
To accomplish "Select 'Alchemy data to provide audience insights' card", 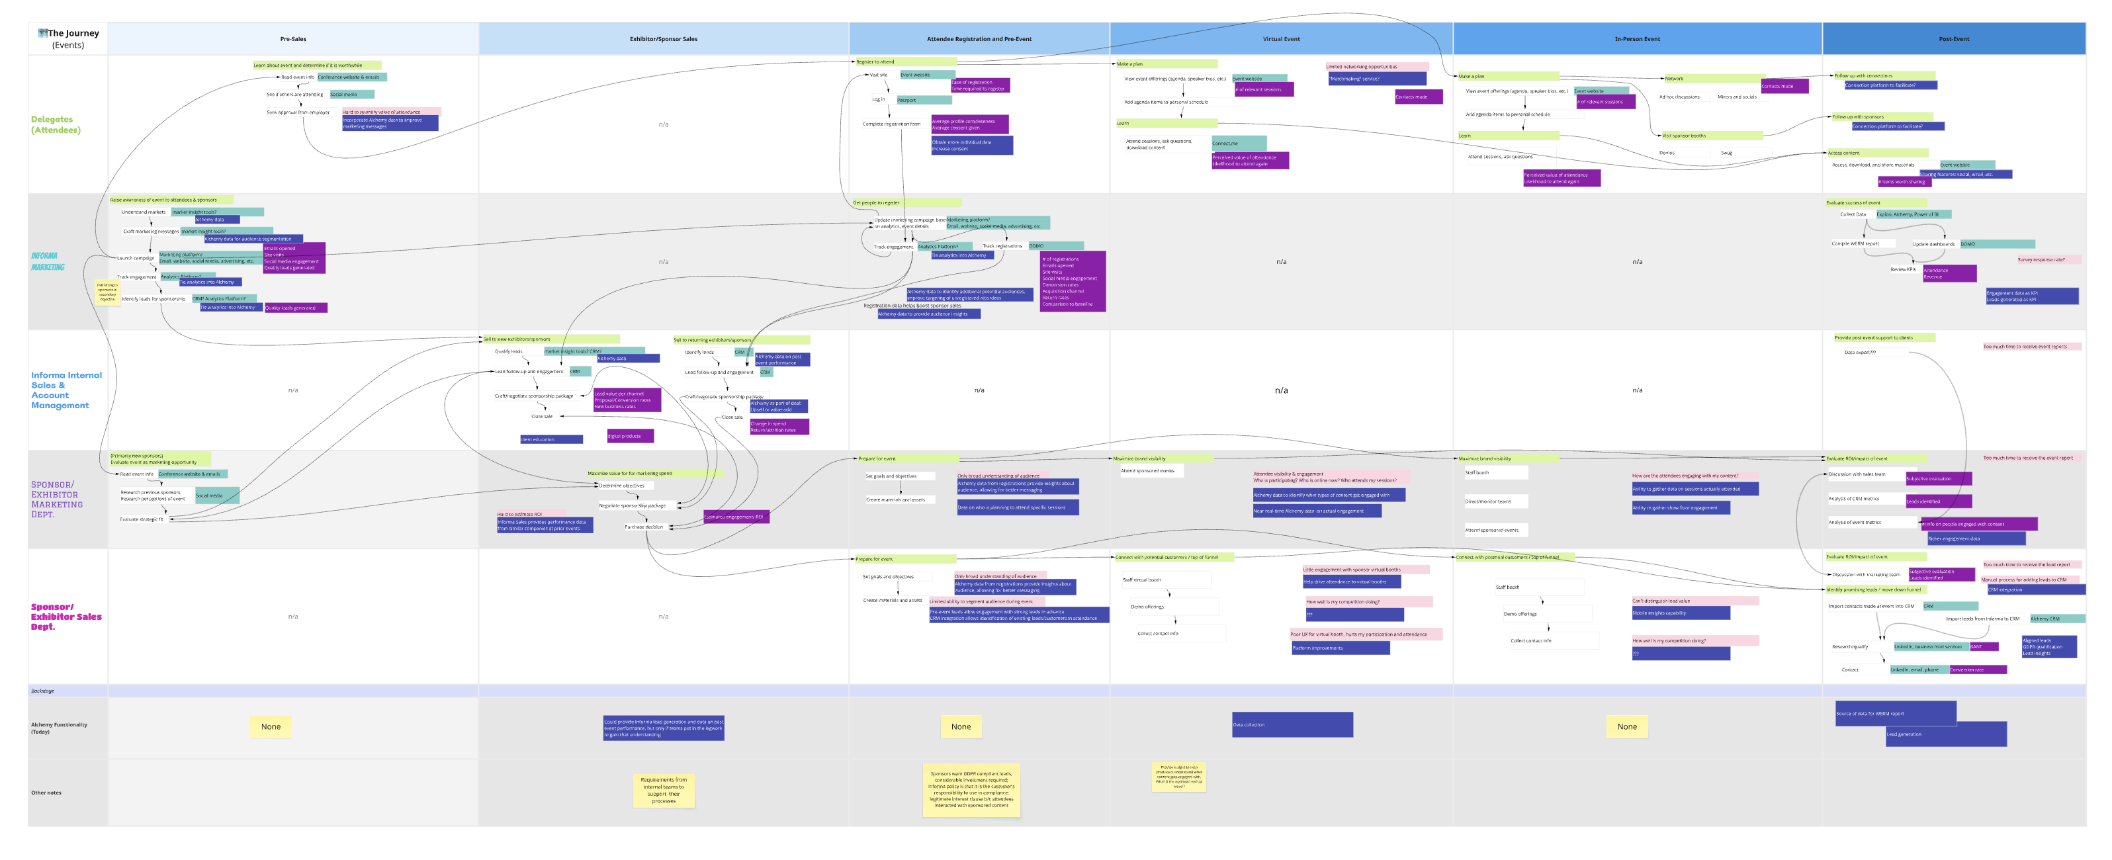I will [929, 314].
